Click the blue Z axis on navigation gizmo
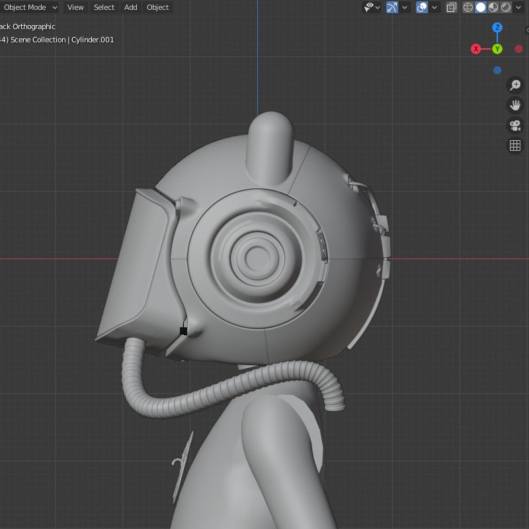529x529 pixels. pyautogui.click(x=497, y=27)
